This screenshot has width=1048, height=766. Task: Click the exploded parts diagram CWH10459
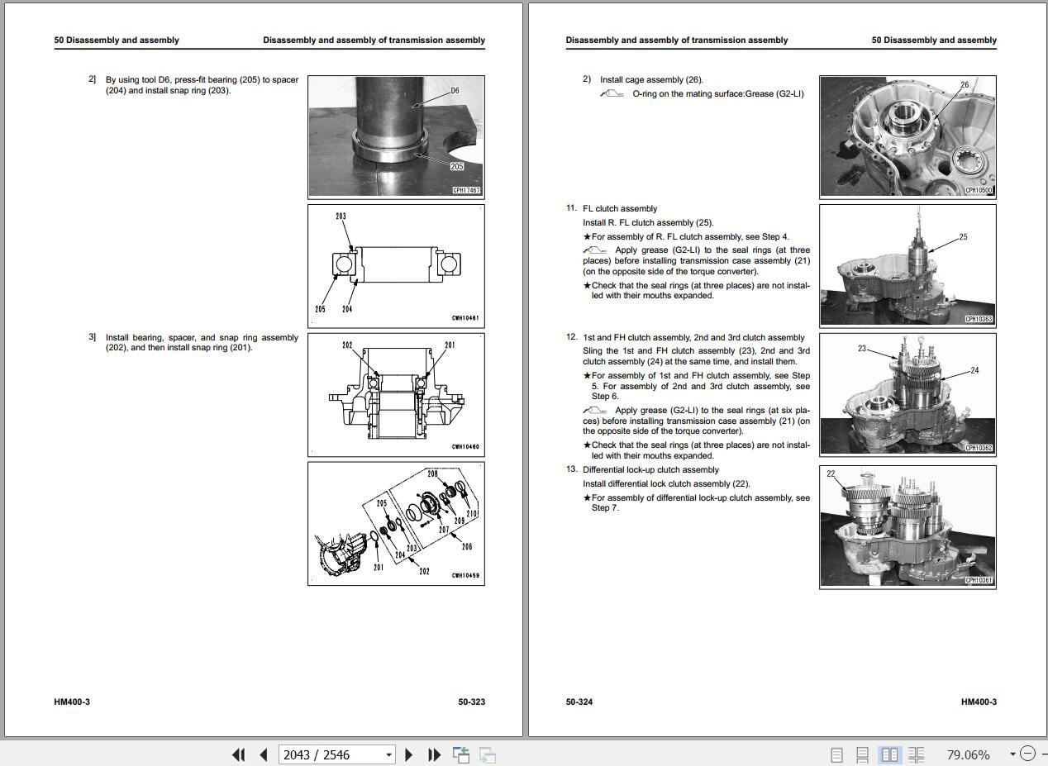click(396, 523)
